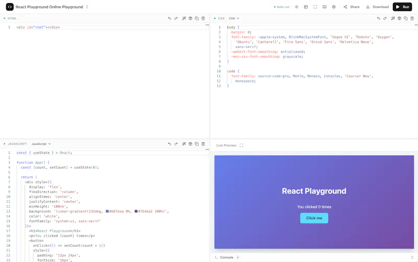Click the playground logo icon
Image resolution: width=418 pixels, height=262 pixels.
click(x=9, y=7)
